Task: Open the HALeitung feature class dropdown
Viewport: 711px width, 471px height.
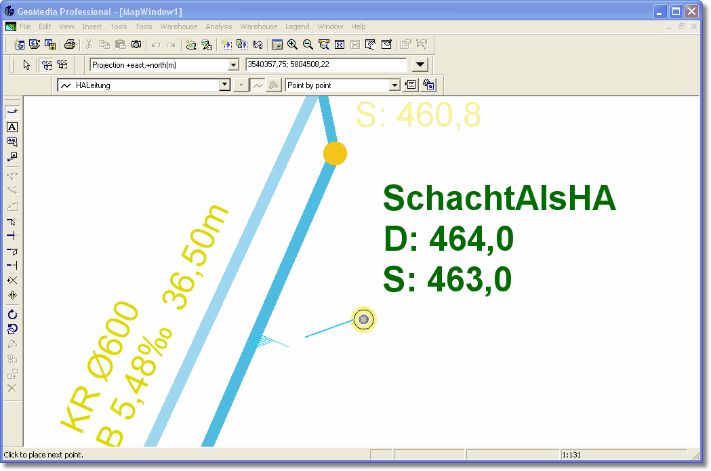Action: (x=225, y=85)
